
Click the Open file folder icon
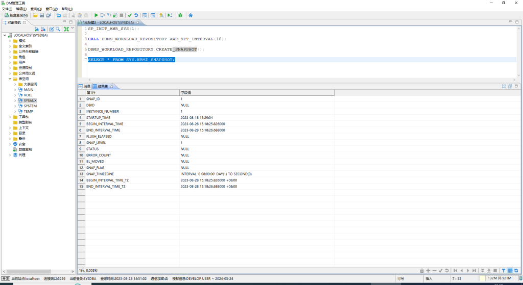coord(36,15)
